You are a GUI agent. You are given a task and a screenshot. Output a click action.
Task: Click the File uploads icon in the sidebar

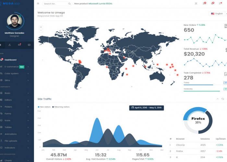click(x=1, y=141)
